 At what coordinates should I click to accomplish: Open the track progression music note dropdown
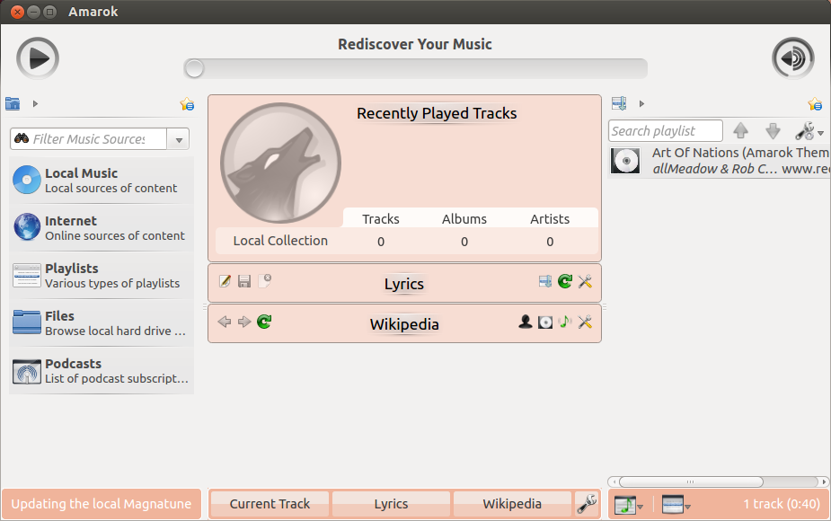[x=628, y=504]
